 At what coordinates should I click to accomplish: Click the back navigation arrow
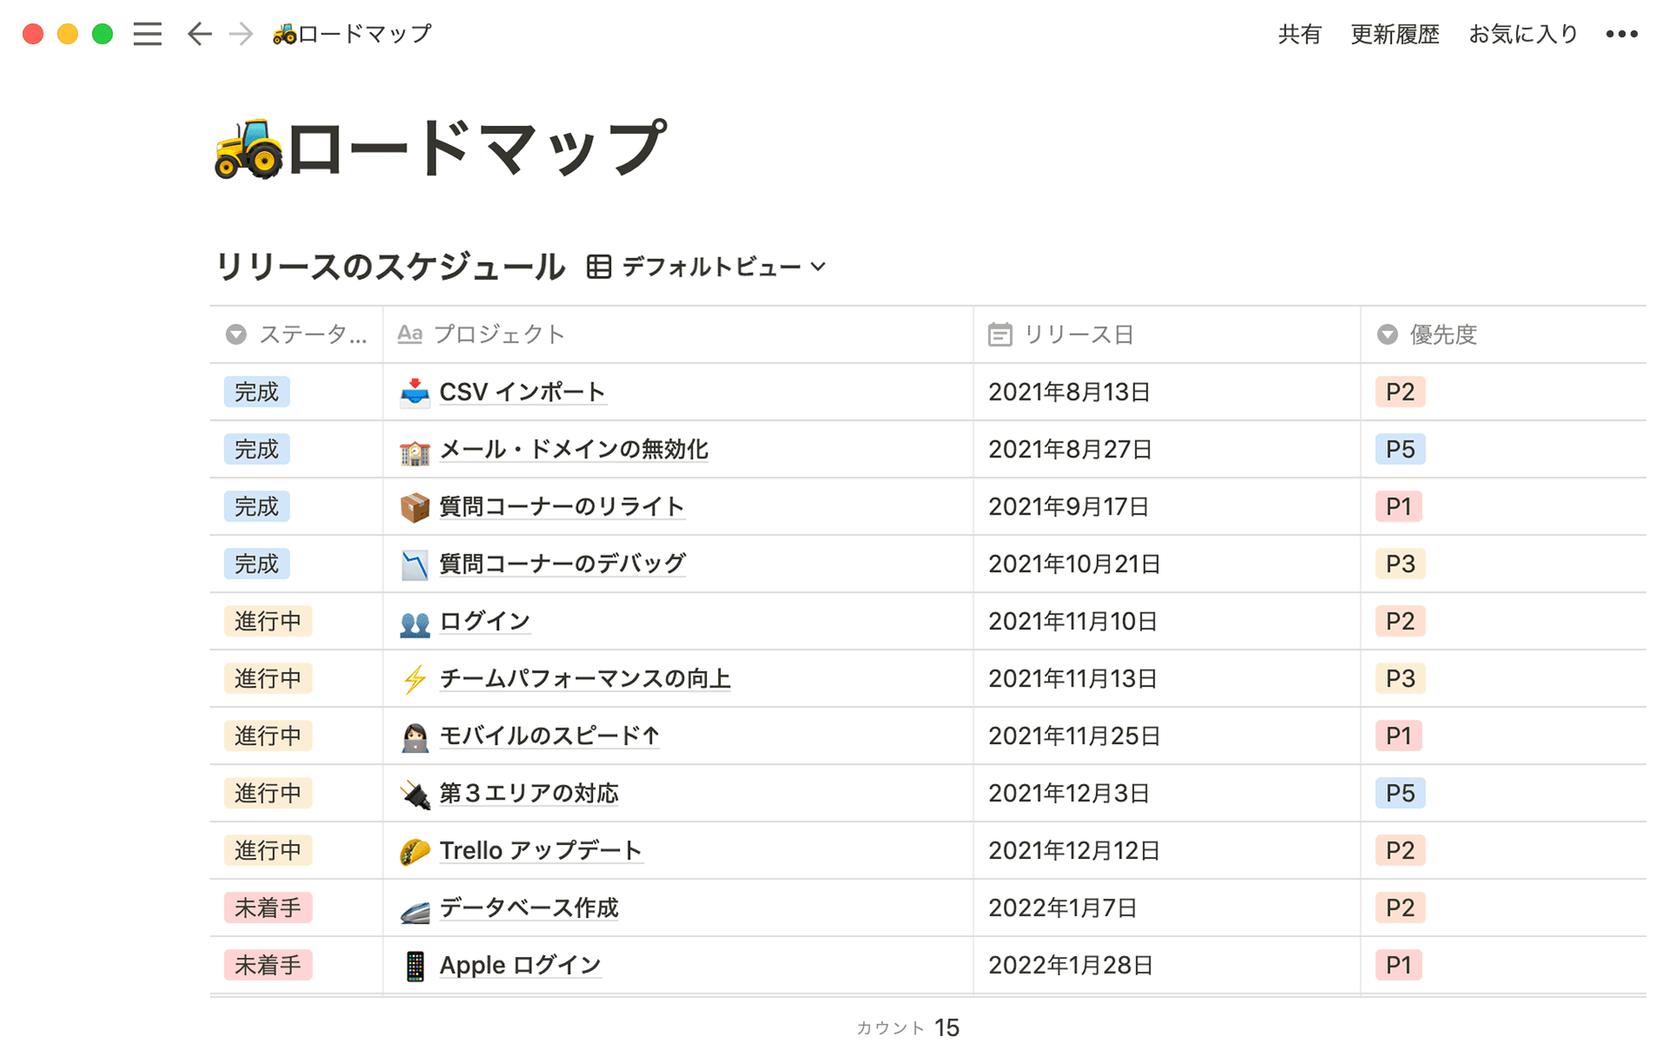[x=199, y=33]
